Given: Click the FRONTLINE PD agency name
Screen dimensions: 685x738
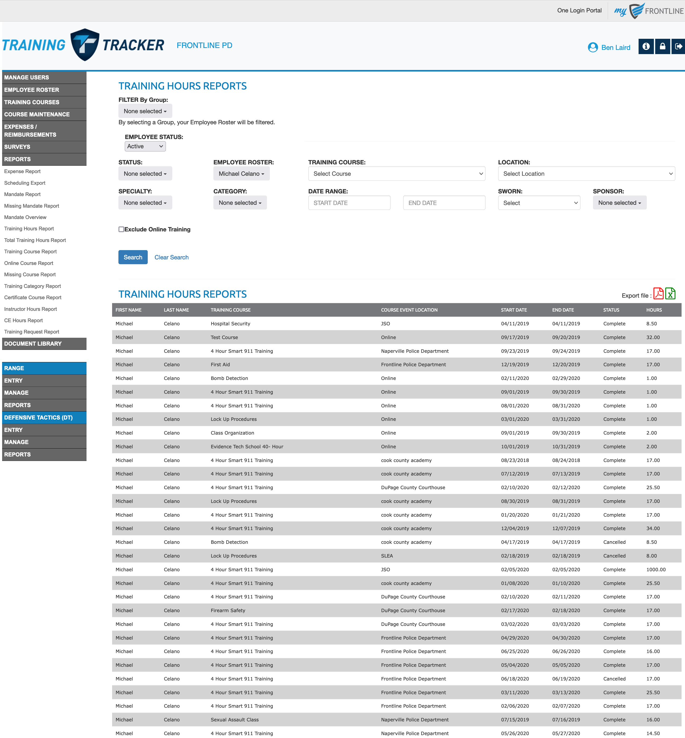Looking at the screenshot, I should click(204, 45).
